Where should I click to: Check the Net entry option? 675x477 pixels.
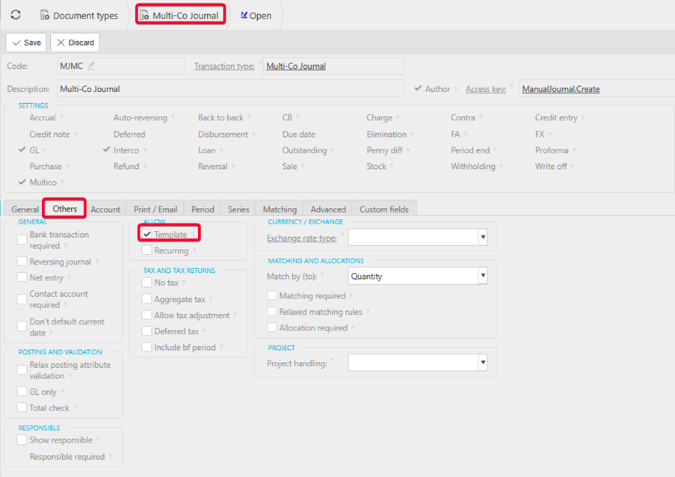pos(22,277)
